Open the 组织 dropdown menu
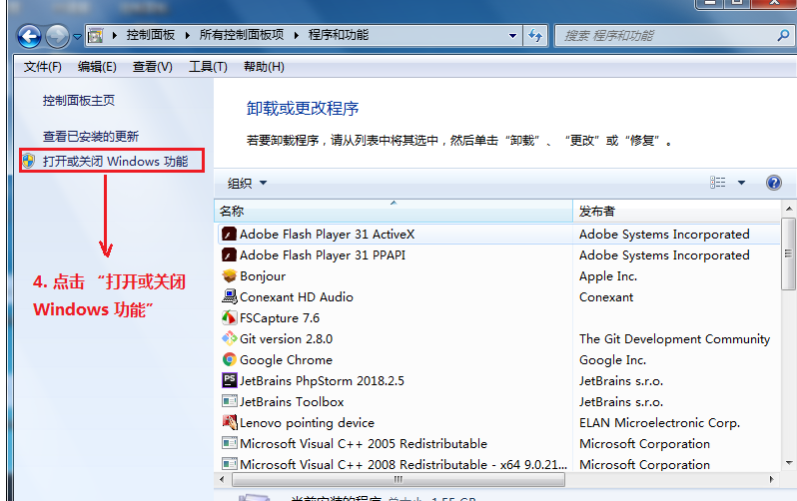 (247, 183)
